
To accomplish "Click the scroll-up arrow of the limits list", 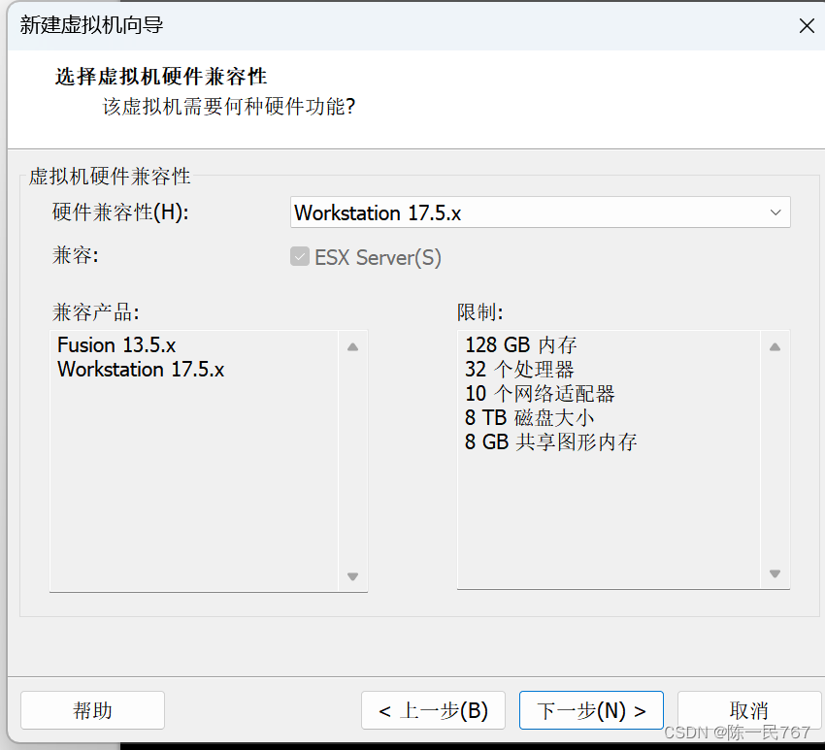I will (x=775, y=345).
